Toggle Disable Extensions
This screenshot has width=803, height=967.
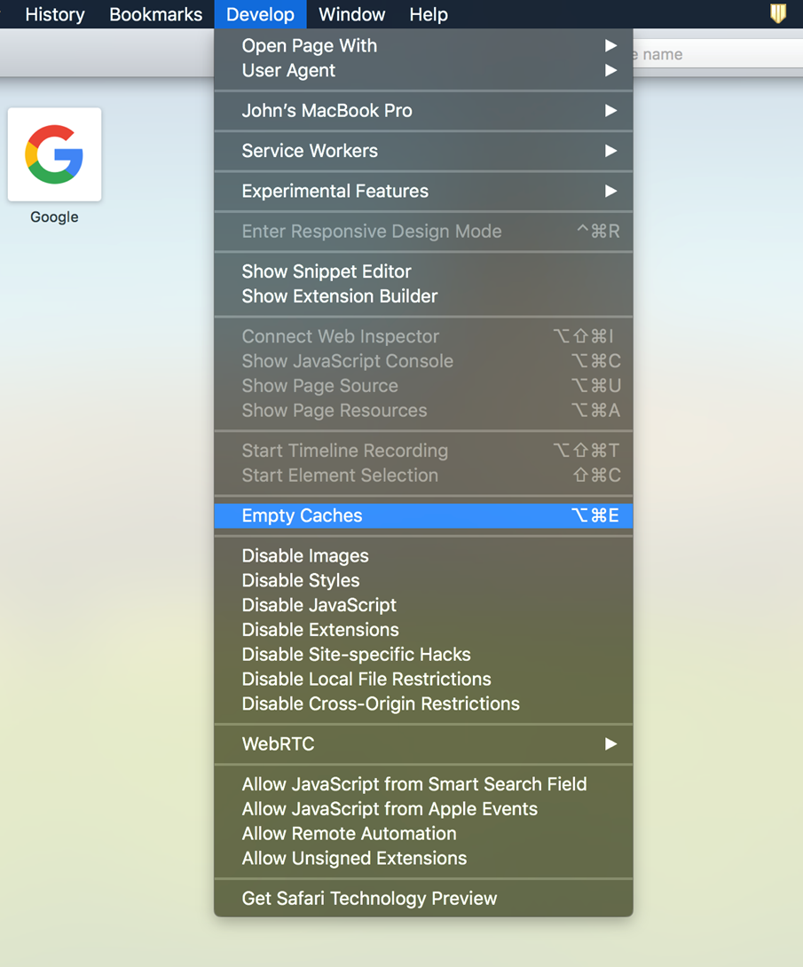pos(424,630)
